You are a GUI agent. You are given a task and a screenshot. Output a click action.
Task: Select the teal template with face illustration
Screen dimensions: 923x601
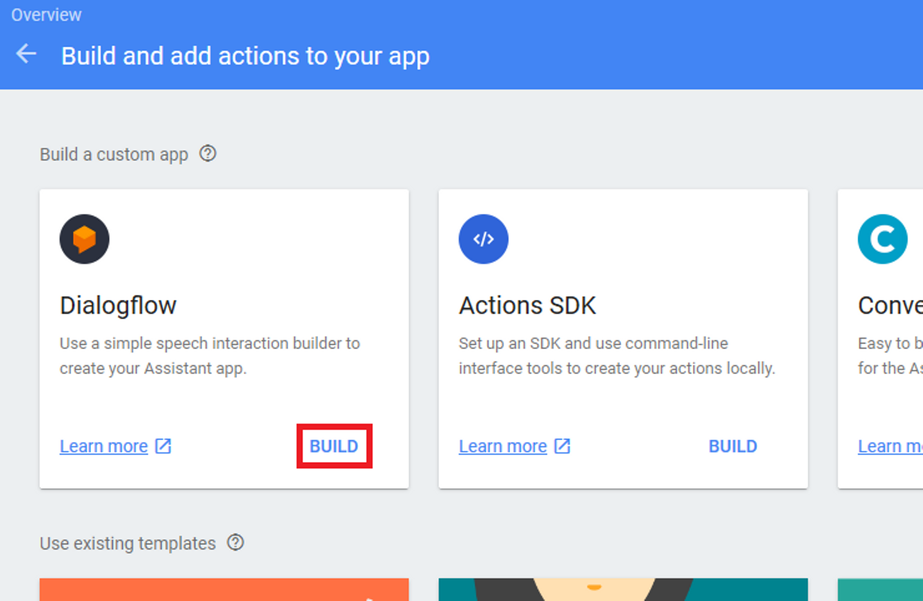click(x=623, y=589)
